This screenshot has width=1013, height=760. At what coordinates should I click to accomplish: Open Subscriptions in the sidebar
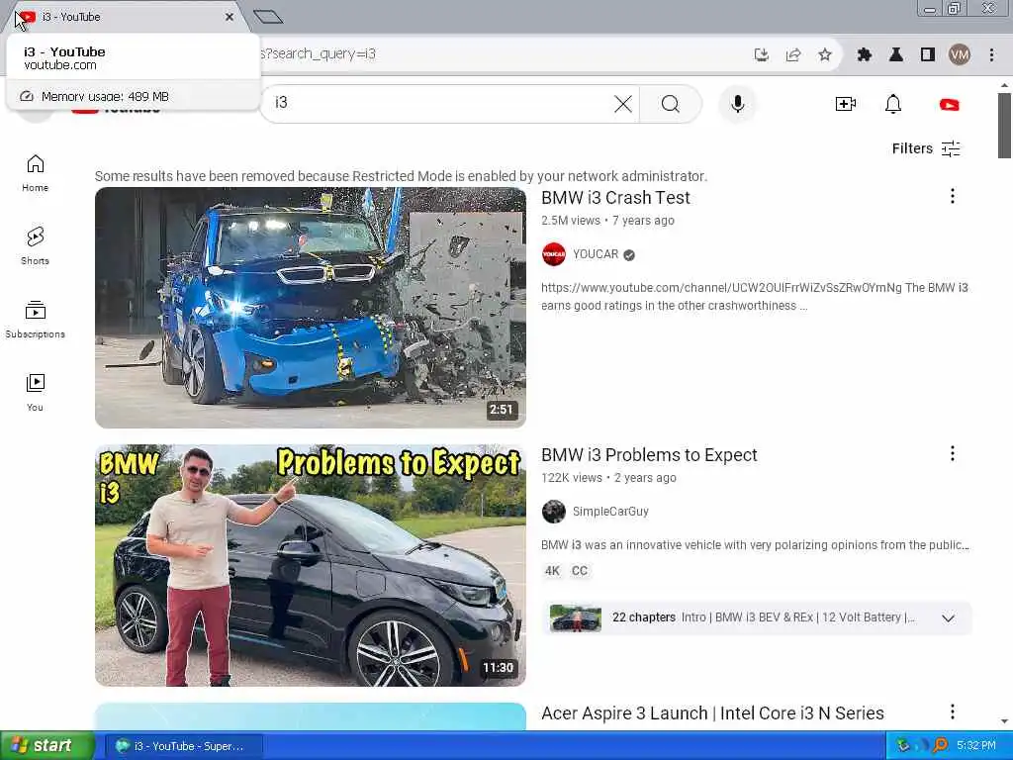point(35,320)
